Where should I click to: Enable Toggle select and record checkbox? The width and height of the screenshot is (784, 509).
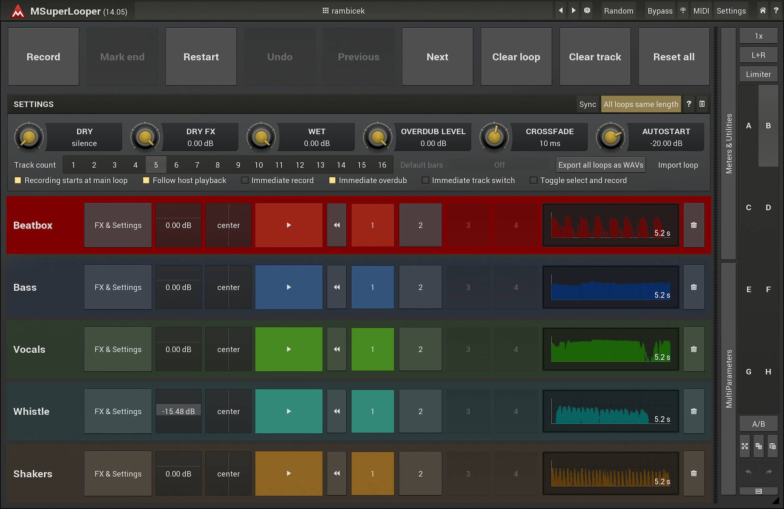coord(533,180)
